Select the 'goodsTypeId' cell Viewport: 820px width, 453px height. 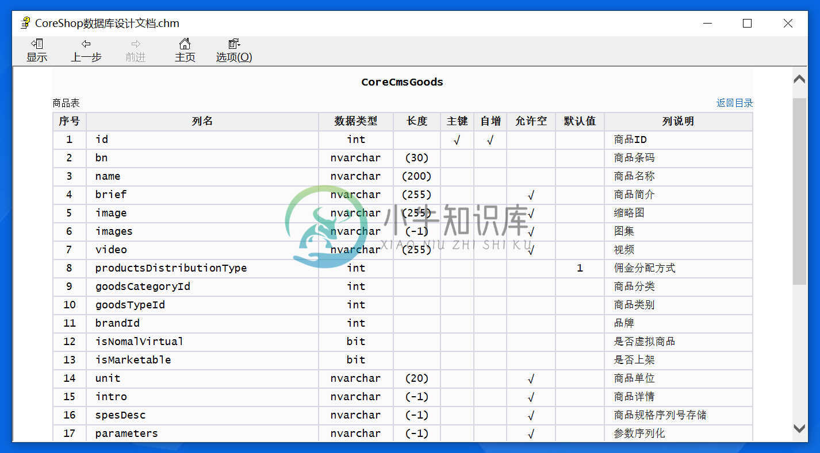(x=202, y=305)
